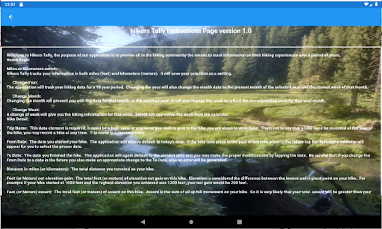The image size is (382, 229).
Task: Tap the 'To Date:' label
Action: click(15, 156)
